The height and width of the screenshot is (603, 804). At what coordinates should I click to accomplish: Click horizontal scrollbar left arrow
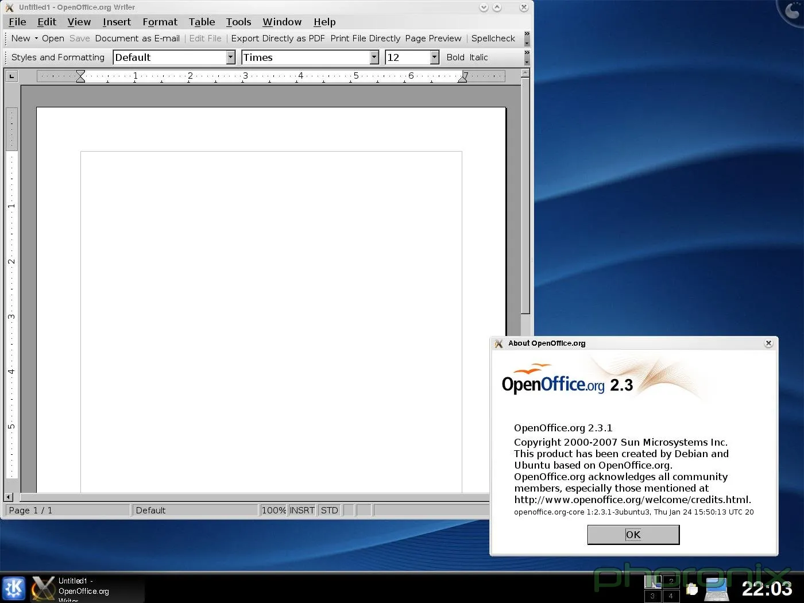(8, 497)
